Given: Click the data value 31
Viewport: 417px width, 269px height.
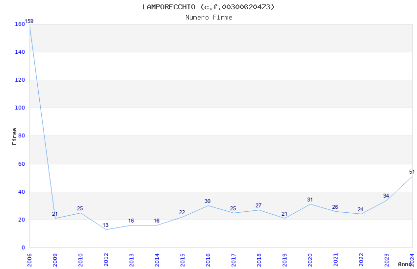Looking at the screenshot, I should click(x=310, y=200).
